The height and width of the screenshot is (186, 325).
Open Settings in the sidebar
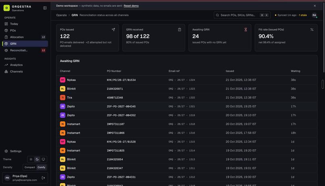(25, 151)
